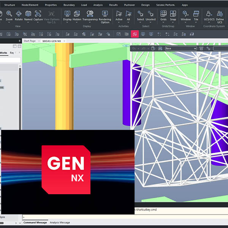Screen dimensions: 228x228
Task: Select the MIDAS GEN NX document tab
Action: tap(52, 41)
